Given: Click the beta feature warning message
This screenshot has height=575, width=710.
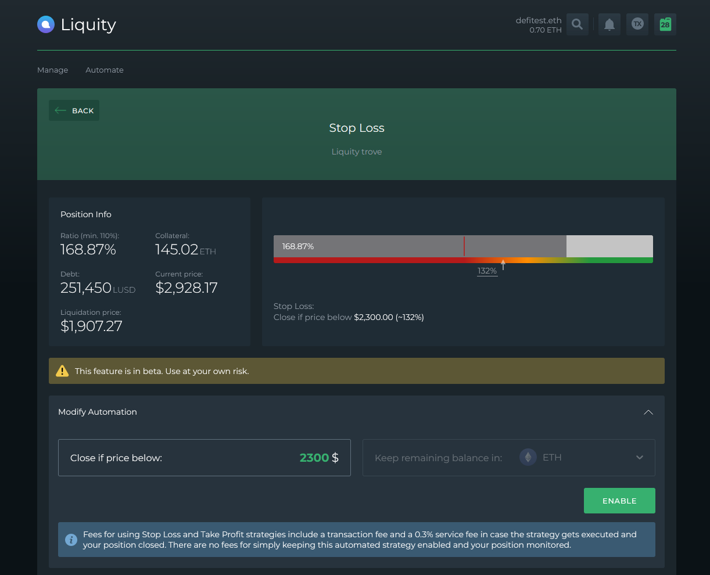Looking at the screenshot, I should [162, 371].
